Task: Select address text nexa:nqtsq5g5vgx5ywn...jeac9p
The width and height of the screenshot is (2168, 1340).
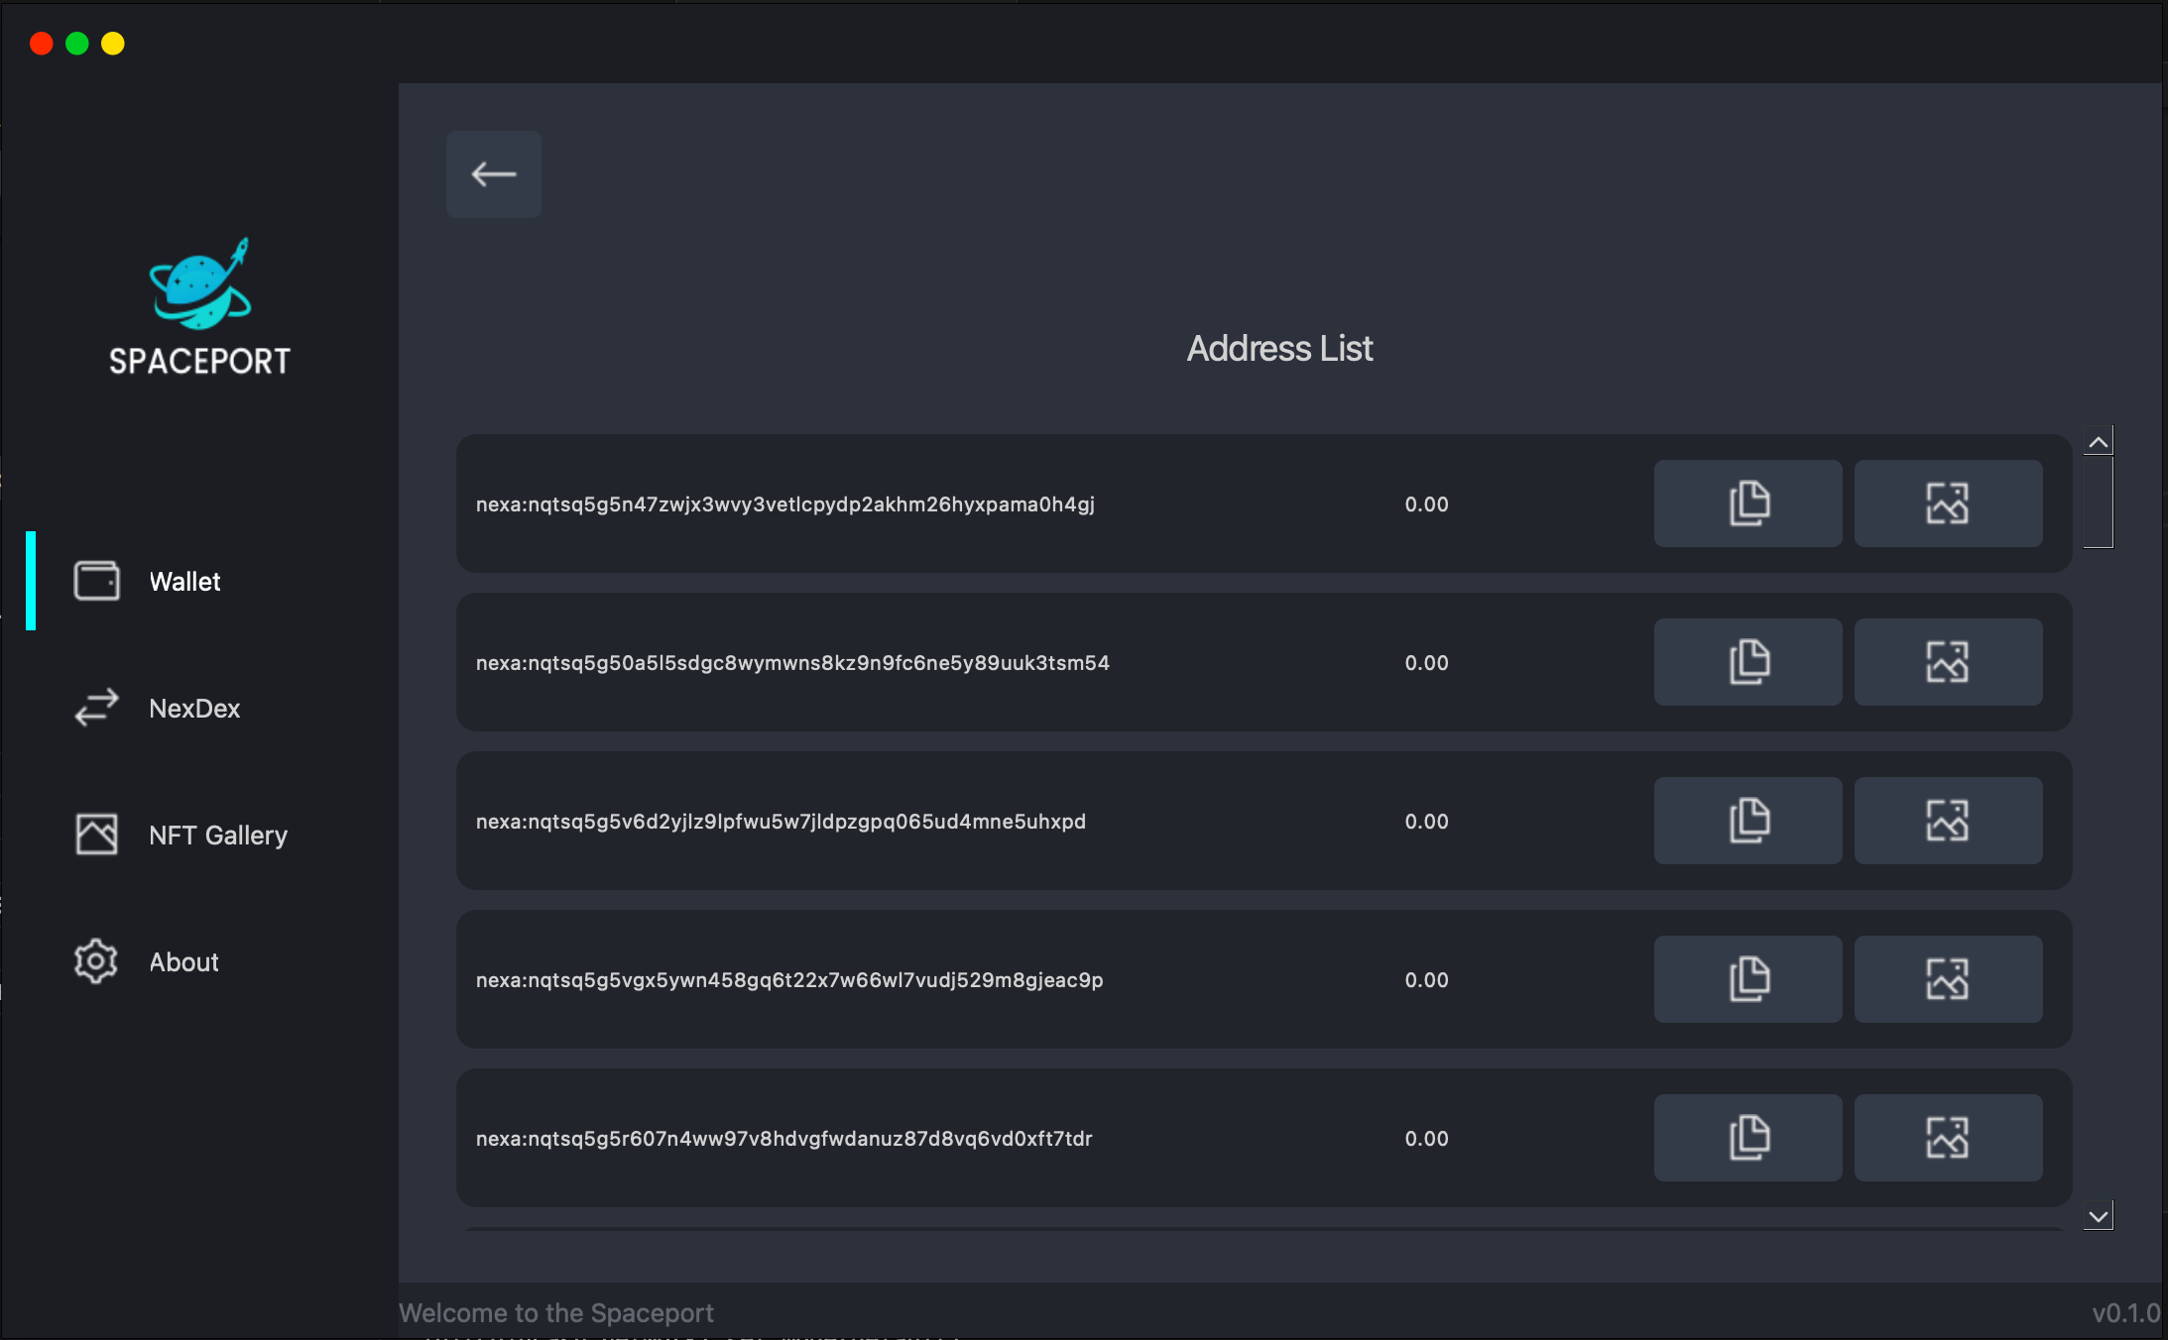Action: coord(789,980)
